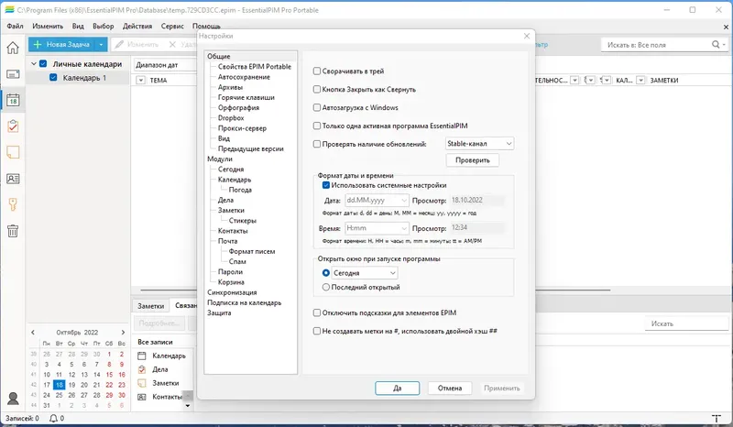733x427 pixels.
Task: Switch to Заметки tab in bottom panel
Action: pyautogui.click(x=150, y=306)
